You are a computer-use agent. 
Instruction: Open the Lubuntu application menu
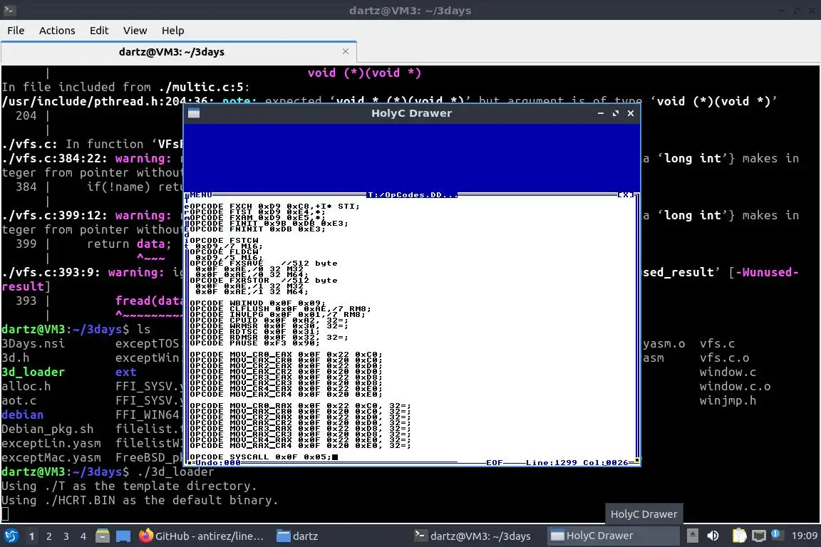click(11, 536)
